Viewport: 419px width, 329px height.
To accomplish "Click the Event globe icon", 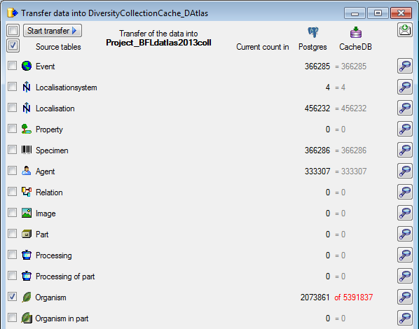I will (27, 66).
